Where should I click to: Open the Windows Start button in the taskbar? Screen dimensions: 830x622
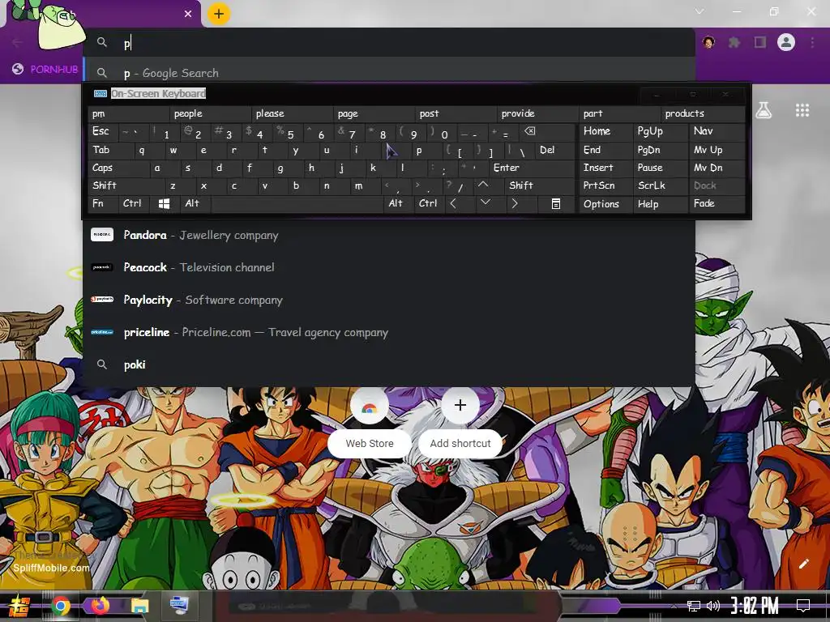click(x=19, y=606)
